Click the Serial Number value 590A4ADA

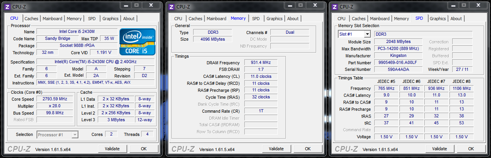point(398,70)
